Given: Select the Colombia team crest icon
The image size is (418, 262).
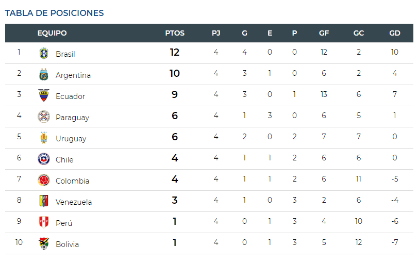Looking at the screenshot, I should click(x=44, y=180).
